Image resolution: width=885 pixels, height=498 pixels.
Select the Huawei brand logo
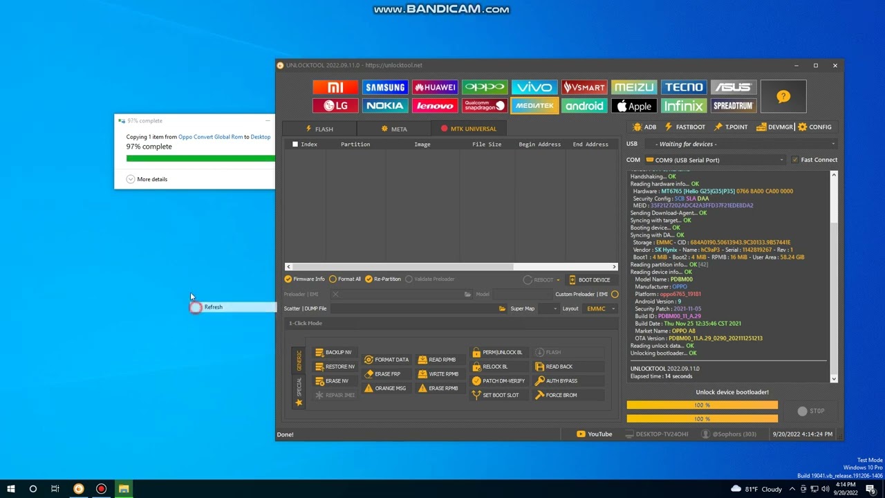pyautogui.click(x=435, y=87)
